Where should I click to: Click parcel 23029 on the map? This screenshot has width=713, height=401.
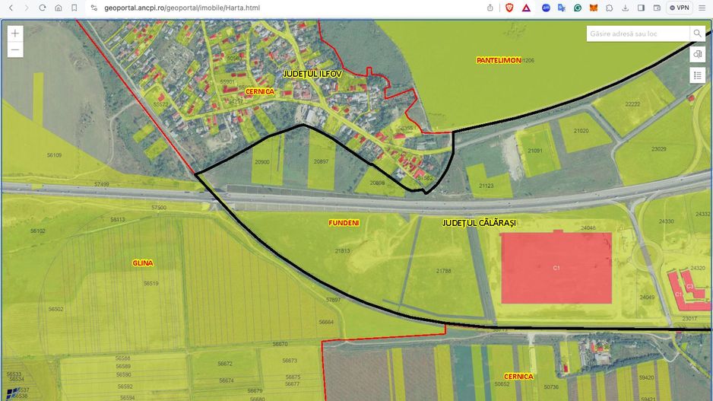[658, 149]
